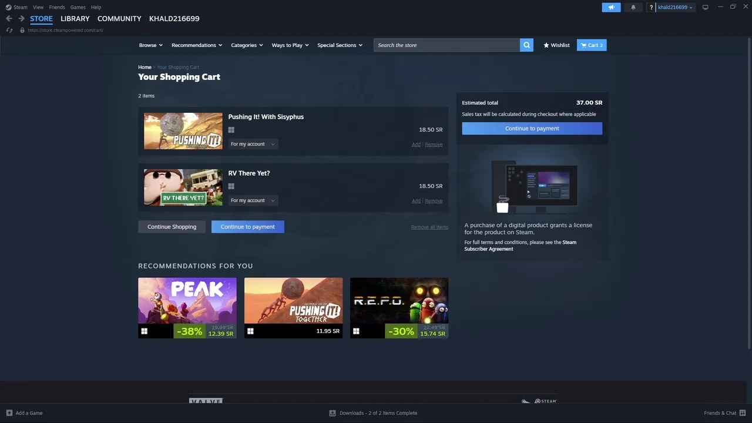Open the Wishlist button

click(556, 45)
